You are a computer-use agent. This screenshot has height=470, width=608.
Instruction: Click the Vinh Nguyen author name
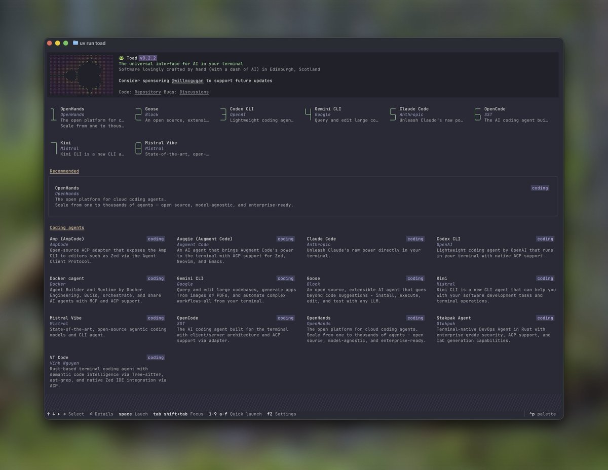click(64, 363)
